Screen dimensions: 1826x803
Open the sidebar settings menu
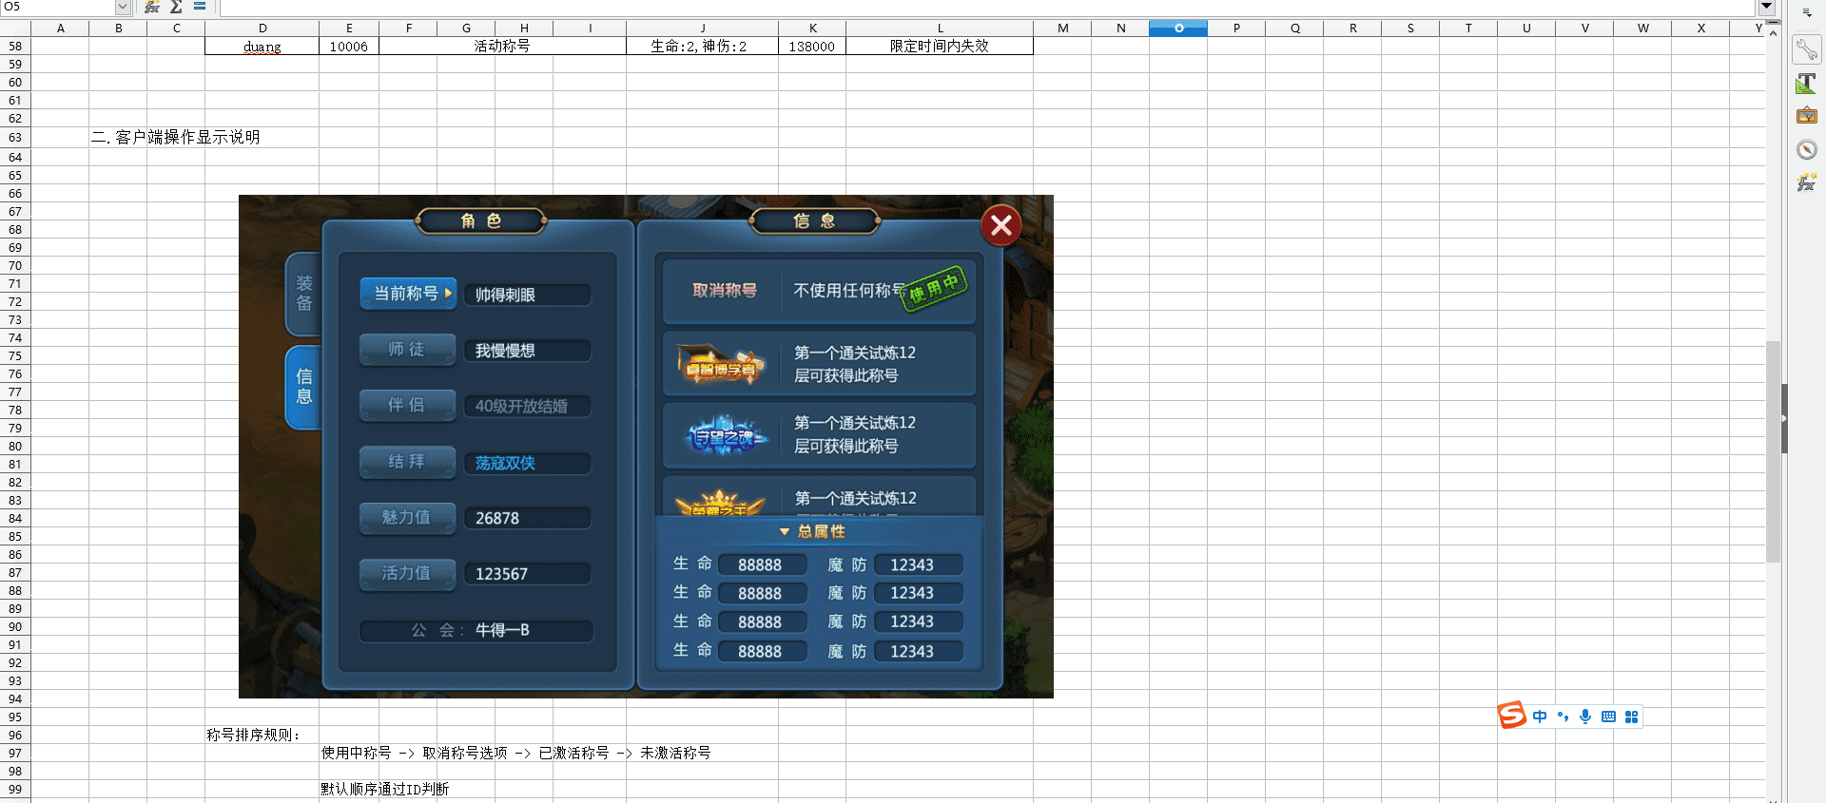point(1807,12)
